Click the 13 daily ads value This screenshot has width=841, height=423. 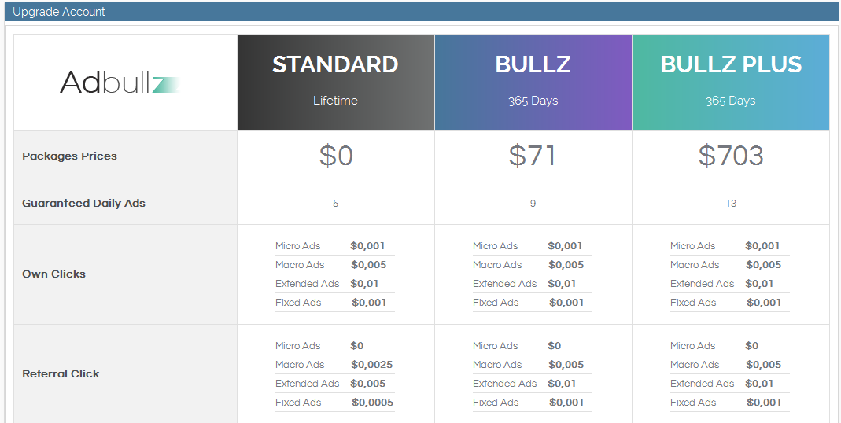click(731, 204)
